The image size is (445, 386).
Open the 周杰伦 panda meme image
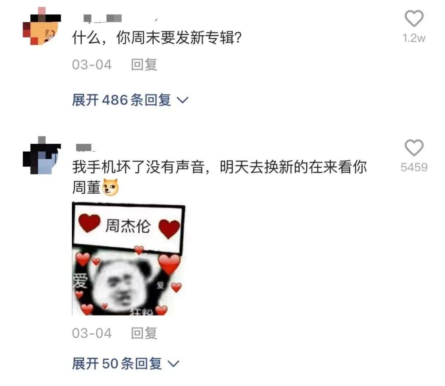tap(129, 259)
